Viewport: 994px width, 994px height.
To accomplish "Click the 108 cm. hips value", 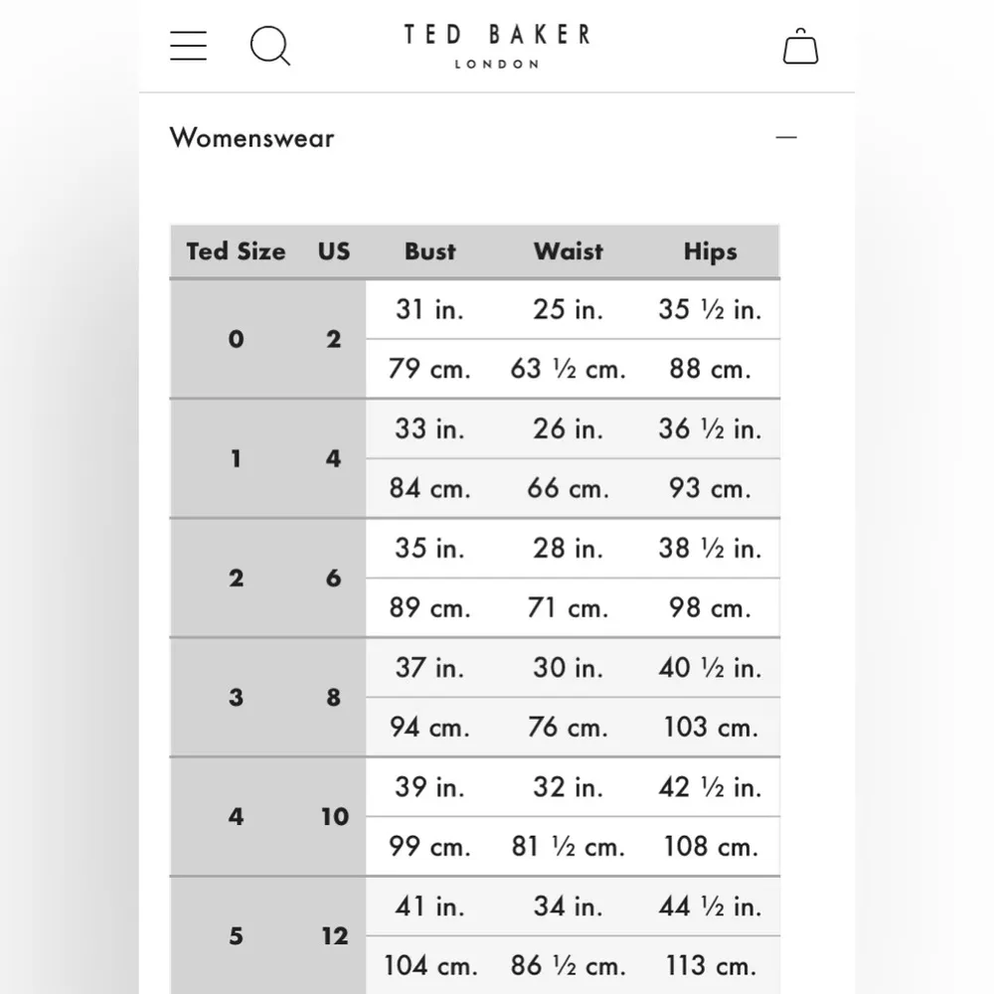I will (x=710, y=846).
